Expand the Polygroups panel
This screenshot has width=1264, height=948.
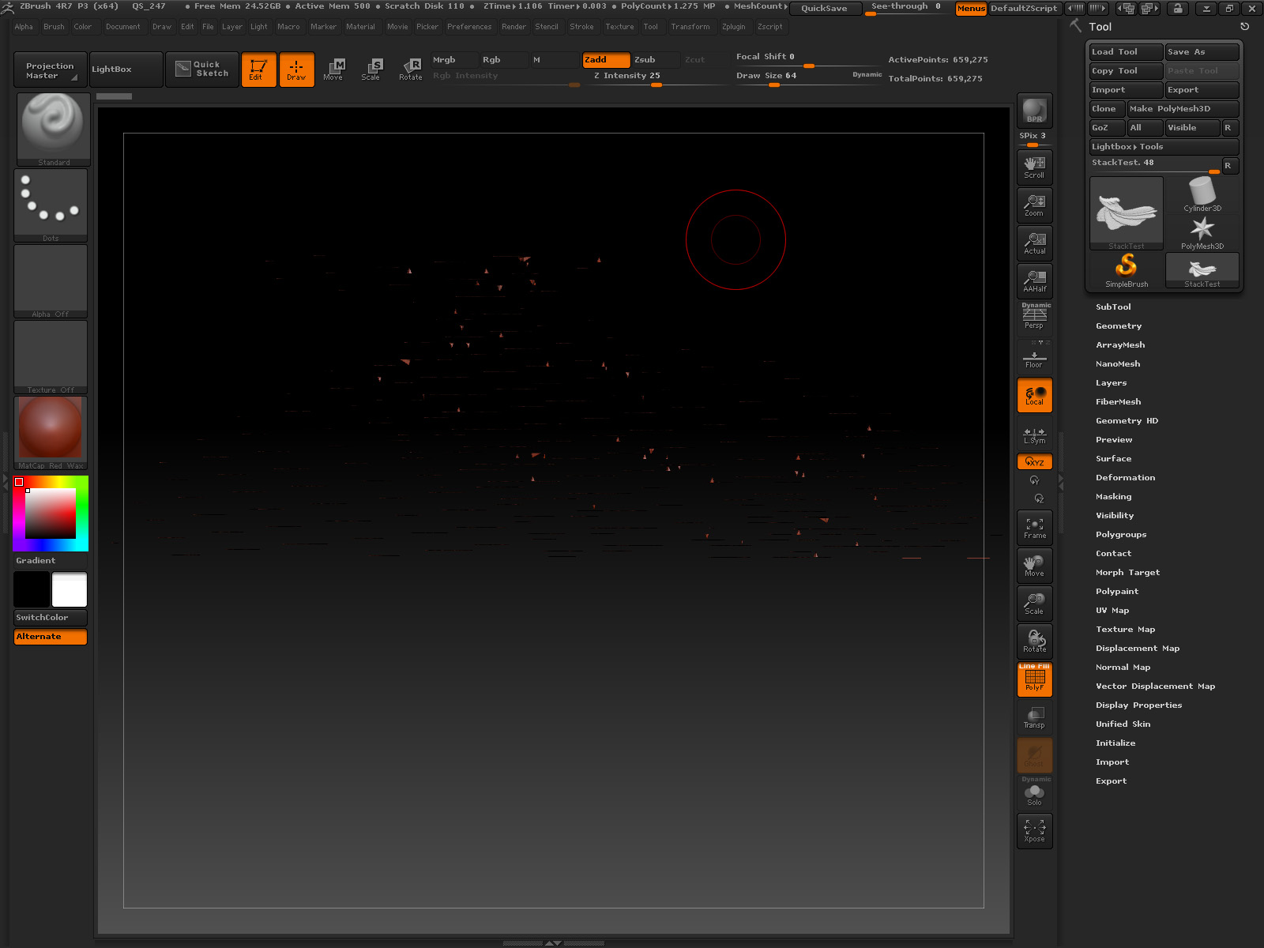(1121, 535)
